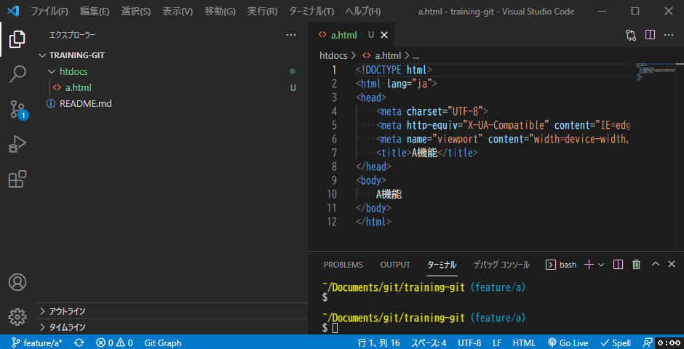Viewport: 684px width, 349px height.
Task: Open the 表示(V) menu
Action: (178, 12)
